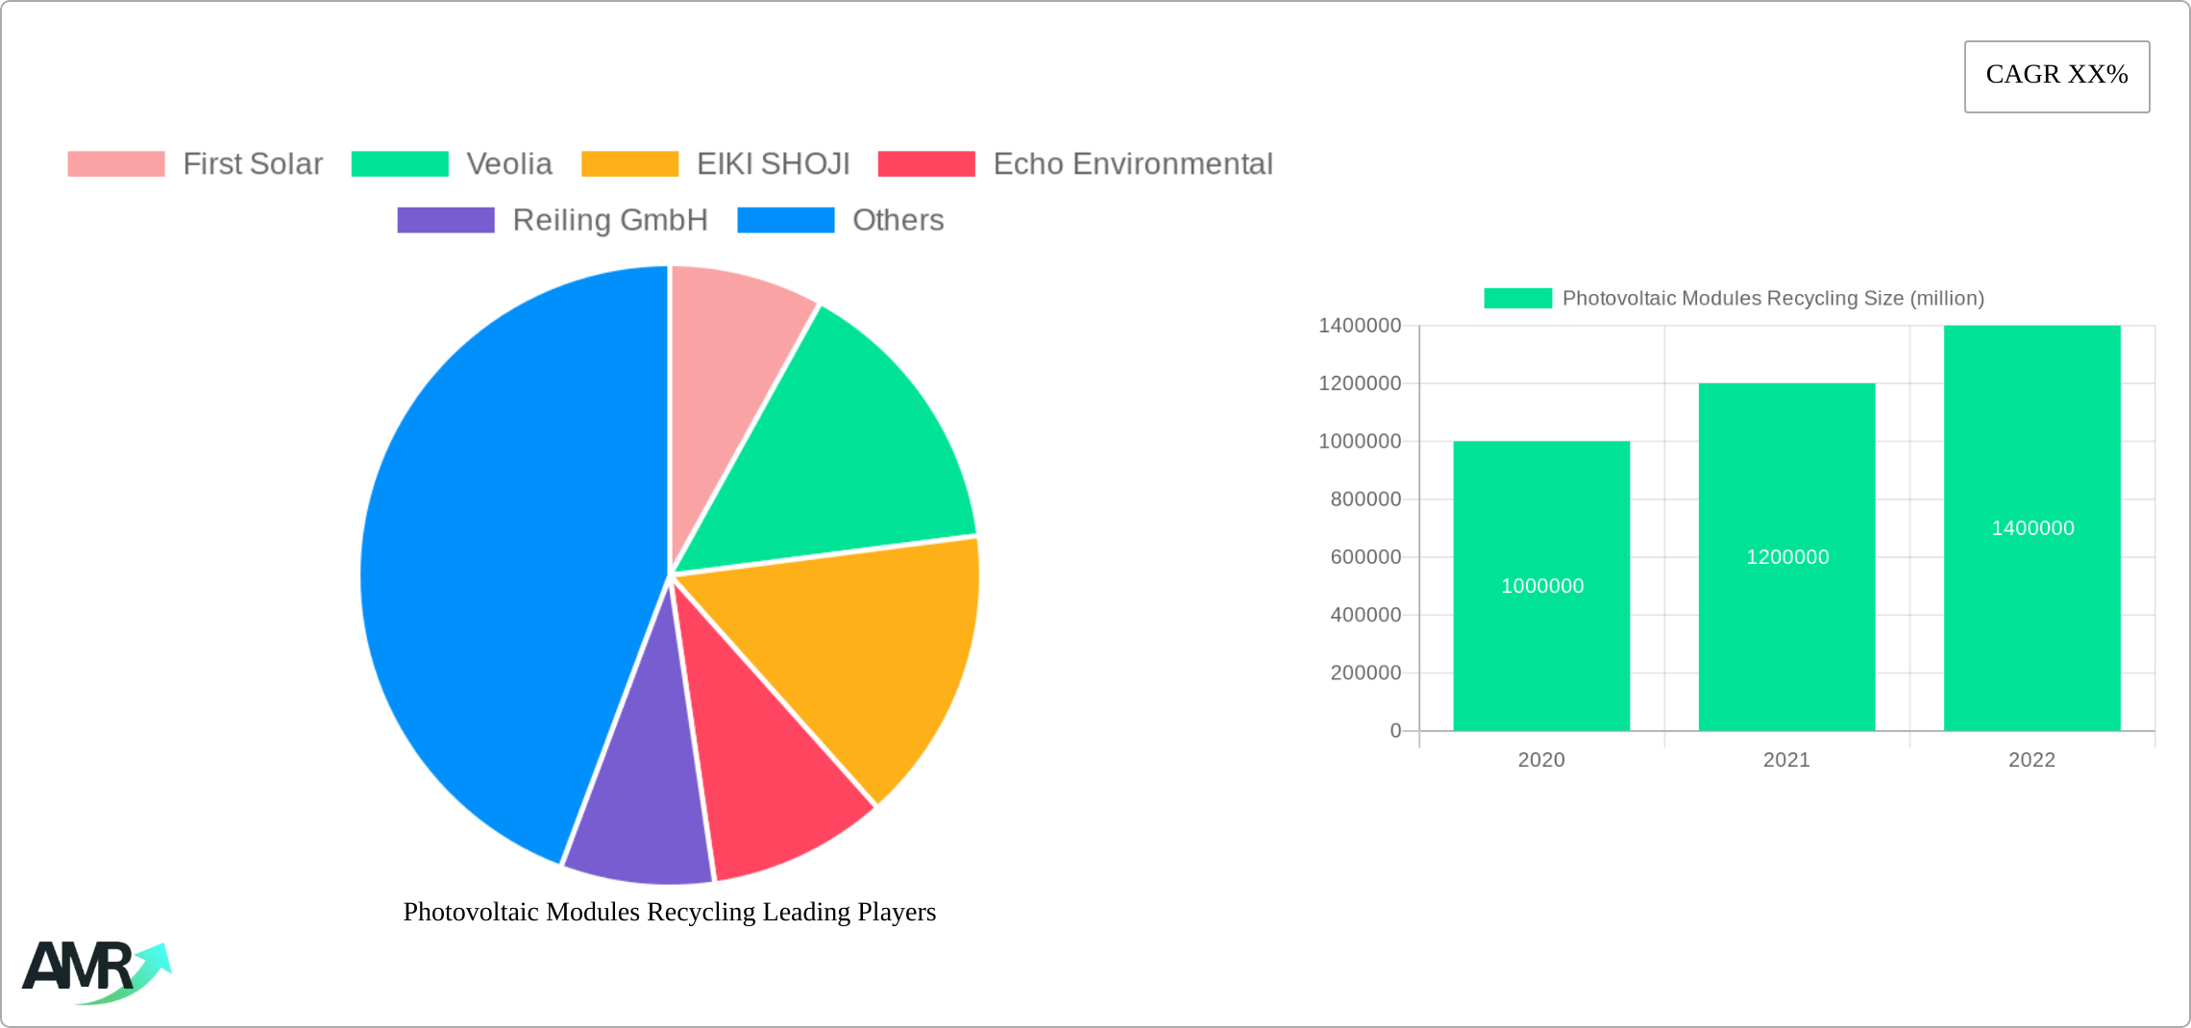Select the Echo Environmental legend entry
Viewport: 2191px width, 1028px height.
point(1132,164)
